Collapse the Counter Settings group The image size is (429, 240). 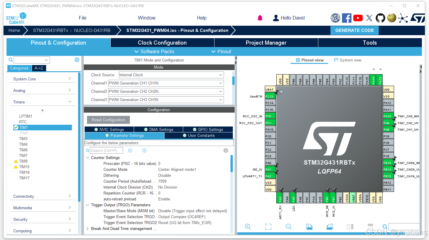(x=88, y=158)
